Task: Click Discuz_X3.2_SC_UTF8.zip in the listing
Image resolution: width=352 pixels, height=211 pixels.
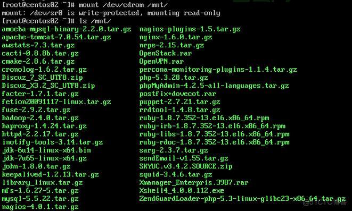Action: [x=48, y=86]
